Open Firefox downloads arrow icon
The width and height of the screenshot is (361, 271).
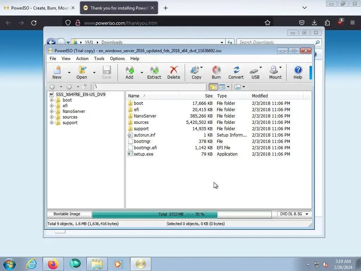[314, 23]
